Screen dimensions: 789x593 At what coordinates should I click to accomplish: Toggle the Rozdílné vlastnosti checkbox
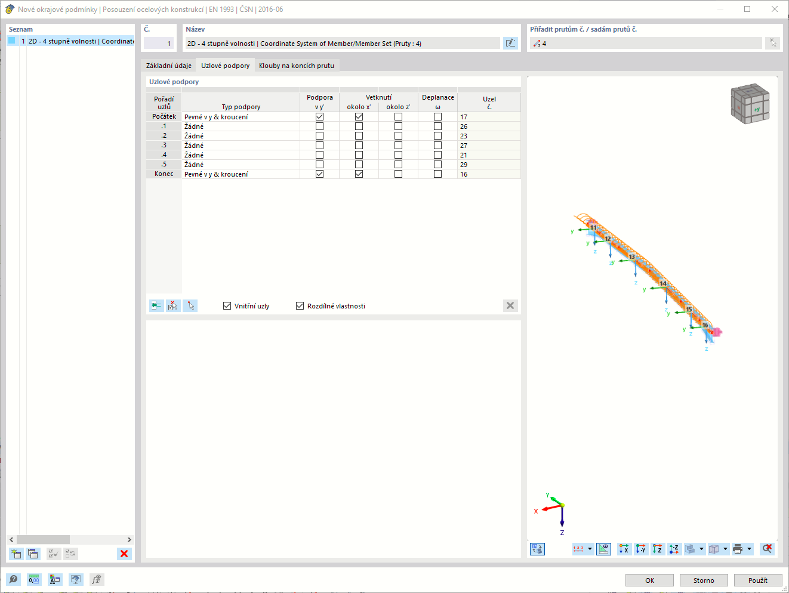pos(300,306)
